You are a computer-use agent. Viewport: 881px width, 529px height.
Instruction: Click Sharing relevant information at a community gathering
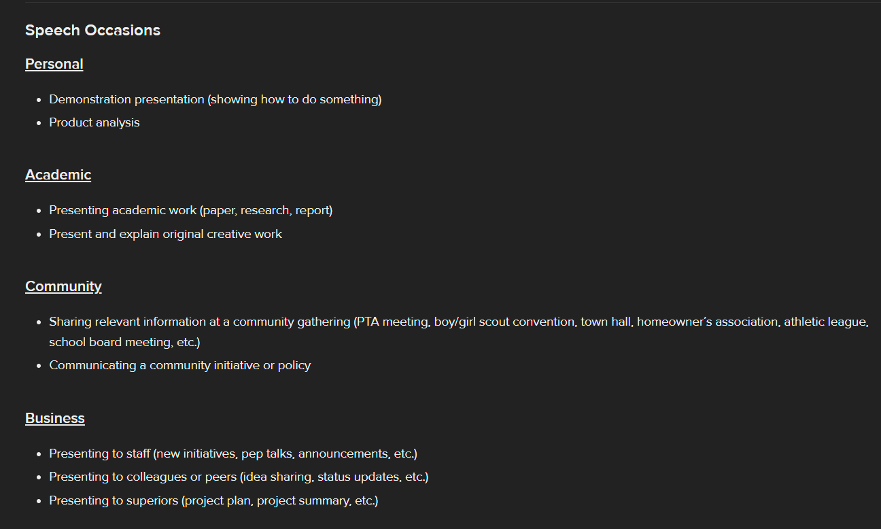coord(199,322)
